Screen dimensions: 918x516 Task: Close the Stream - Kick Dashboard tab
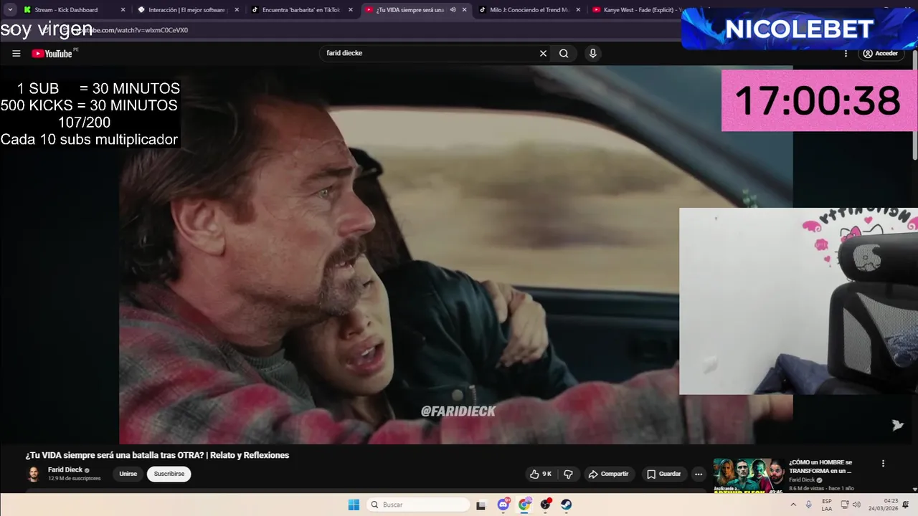(x=123, y=10)
